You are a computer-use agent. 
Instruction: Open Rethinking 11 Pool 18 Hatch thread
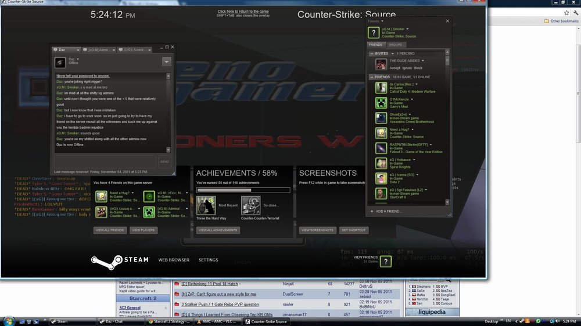click(x=209, y=284)
